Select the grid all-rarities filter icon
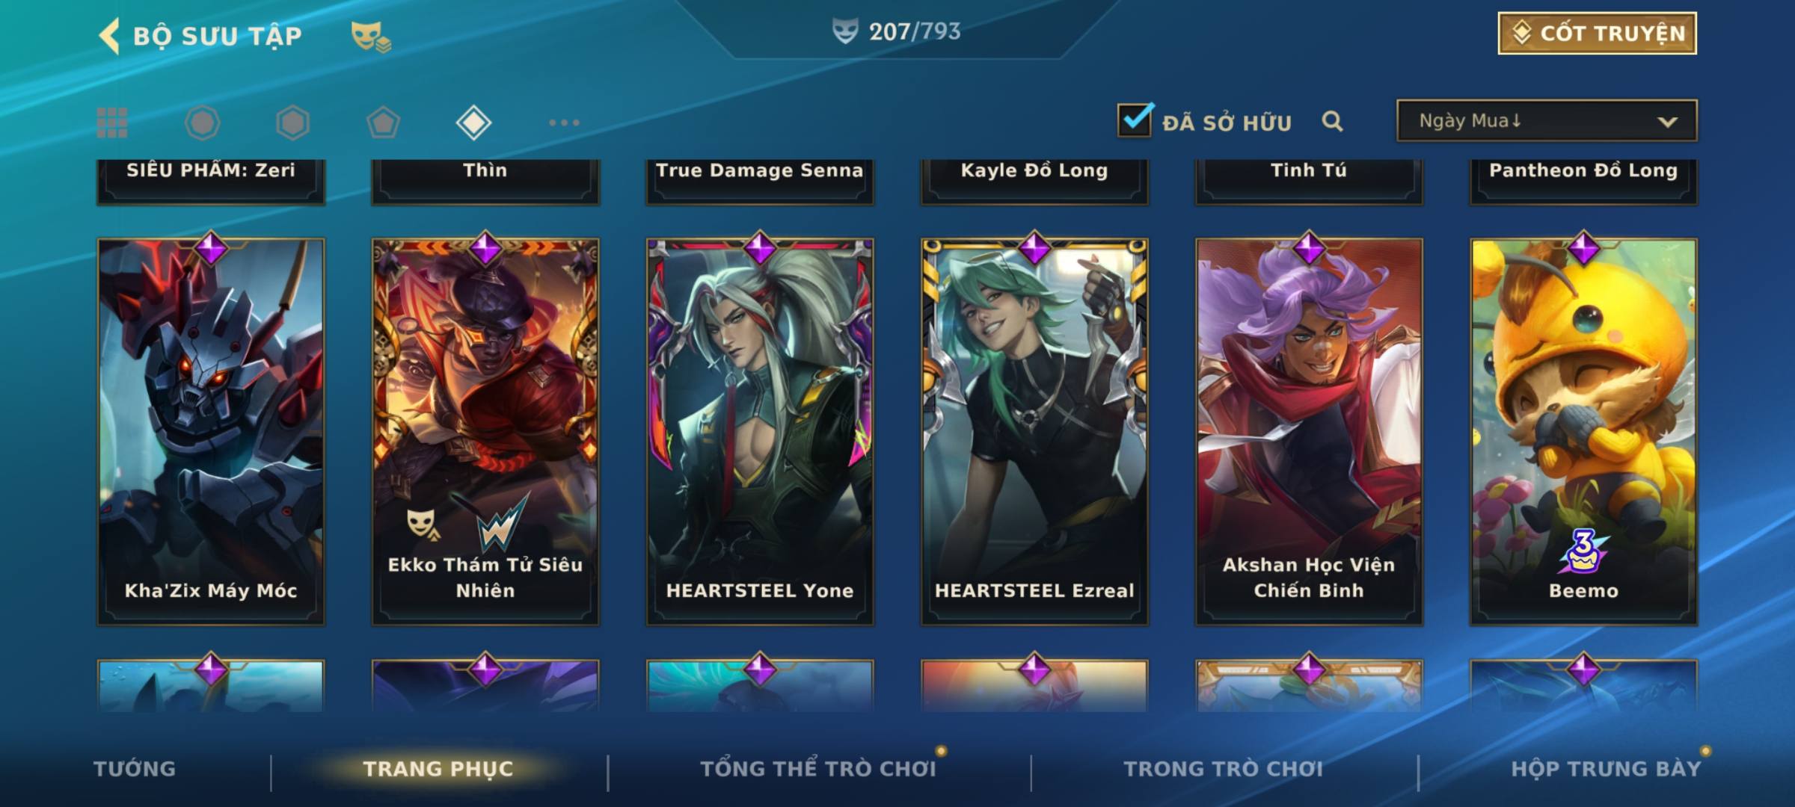The width and height of the screenshot is (1795, 807). coord(112,123)
